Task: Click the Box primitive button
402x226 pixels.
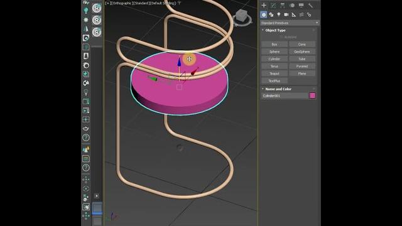Action: click(x=274, y=45)
